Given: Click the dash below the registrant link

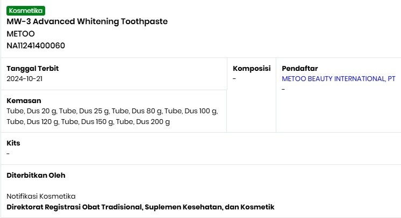Looking at the screenshot, I should tap(283, 89).
